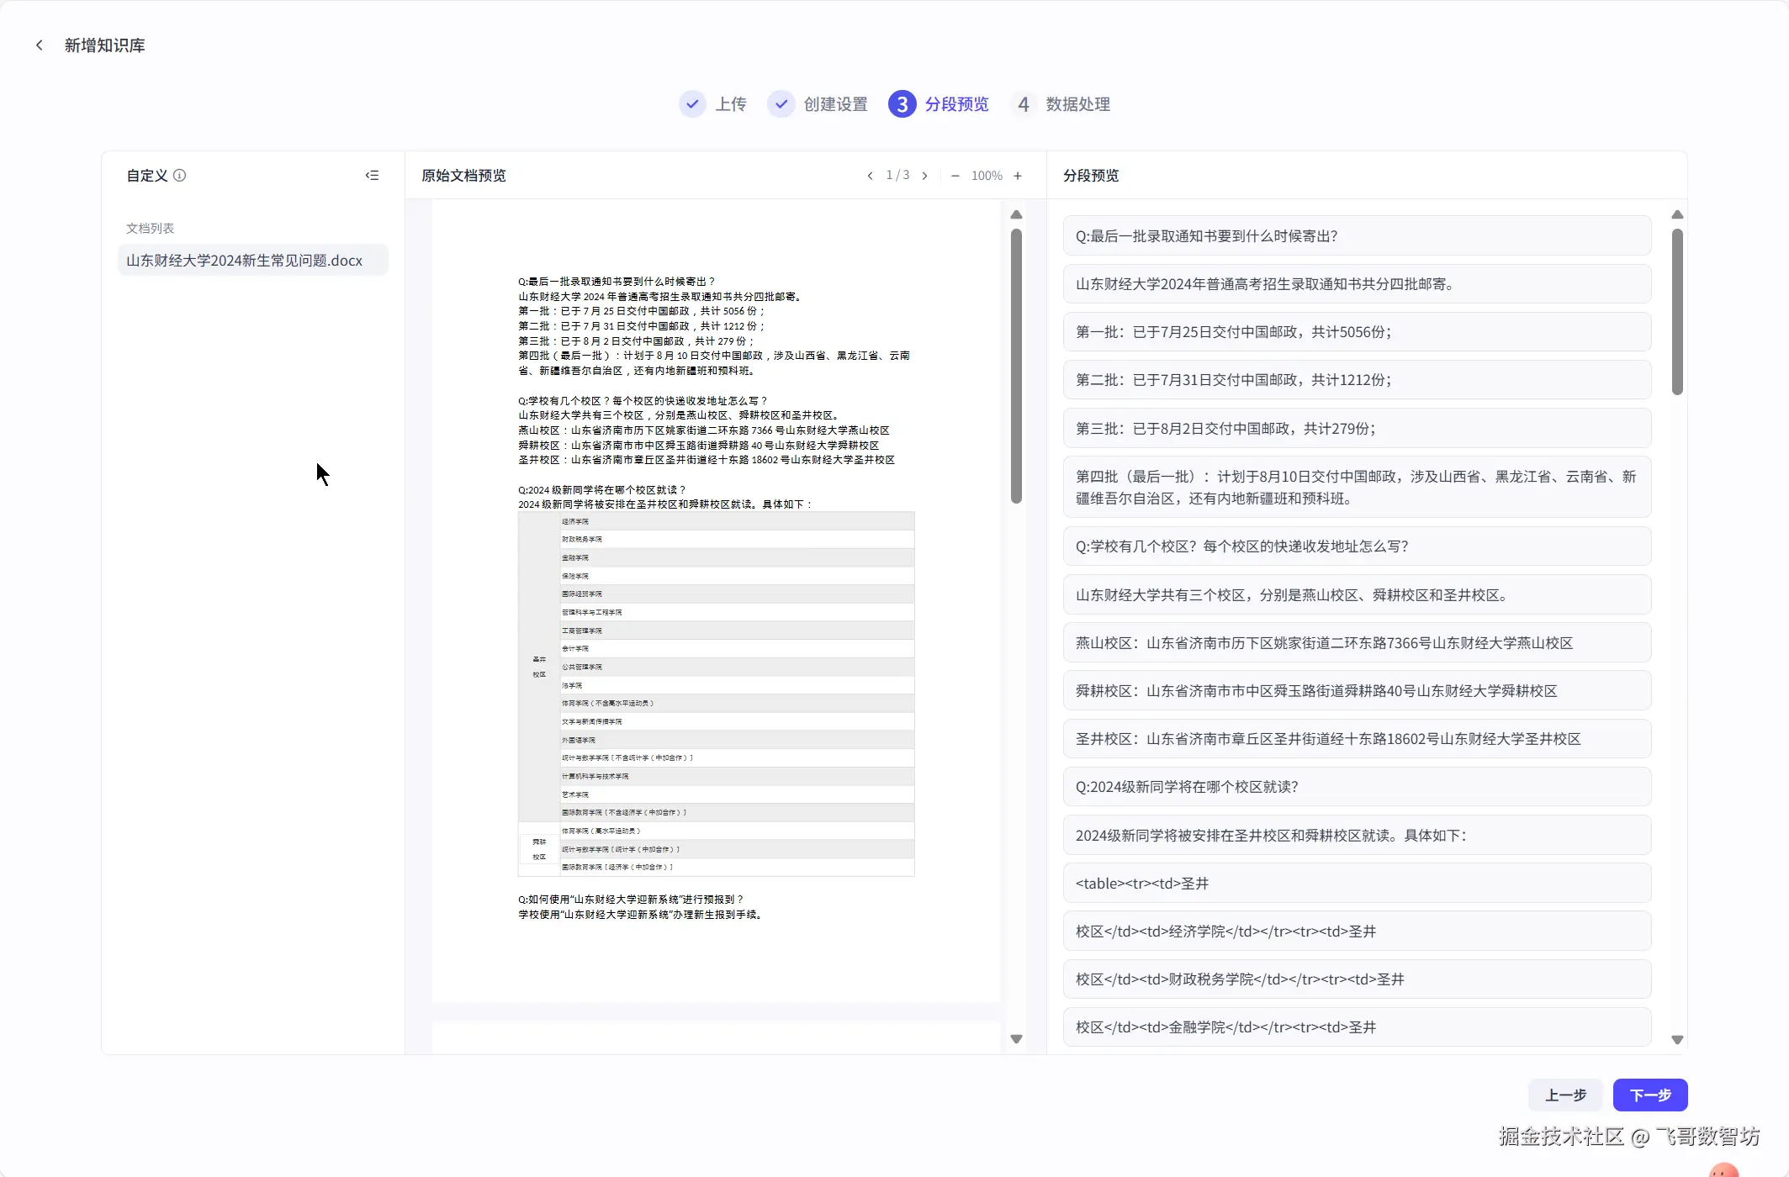Select the 分段预览 step
The width and height of the screenshot is (1789, 1177).
pyautogui.click(x=956, y=104)
